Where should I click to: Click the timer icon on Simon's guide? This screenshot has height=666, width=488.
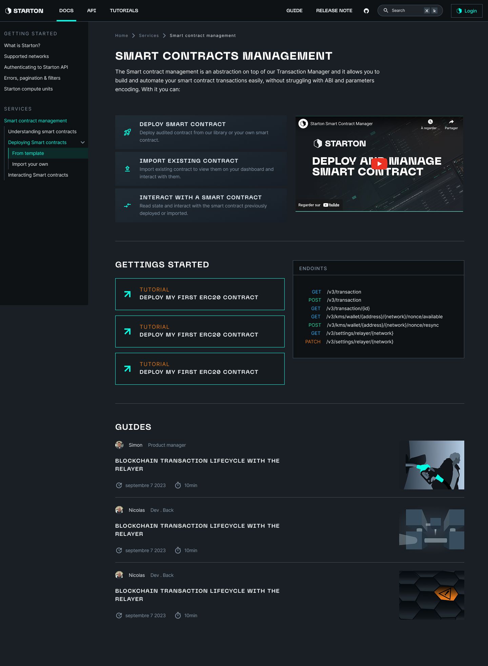pos(178,485)
